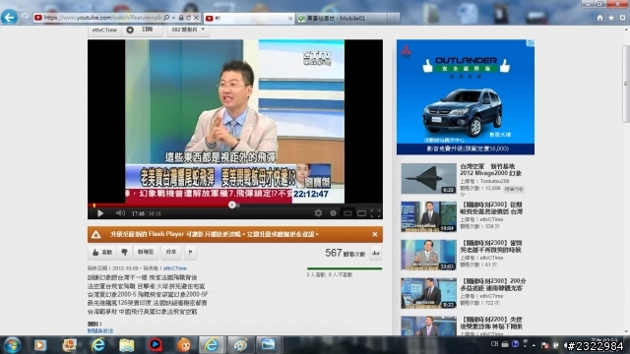
Task: Click the browser forward arrow button
Action: coord(25,18)
